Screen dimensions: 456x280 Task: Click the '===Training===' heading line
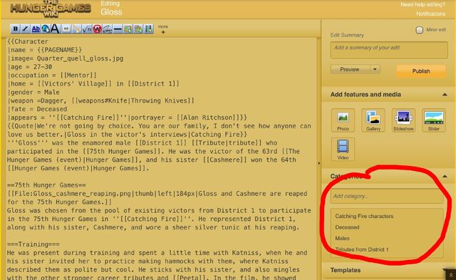33,244
